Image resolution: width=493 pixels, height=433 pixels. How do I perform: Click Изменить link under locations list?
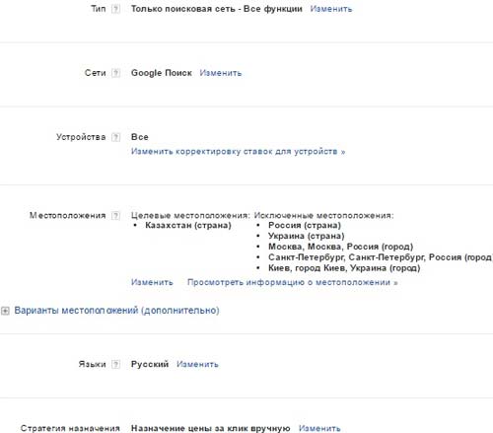pos(152,282)
